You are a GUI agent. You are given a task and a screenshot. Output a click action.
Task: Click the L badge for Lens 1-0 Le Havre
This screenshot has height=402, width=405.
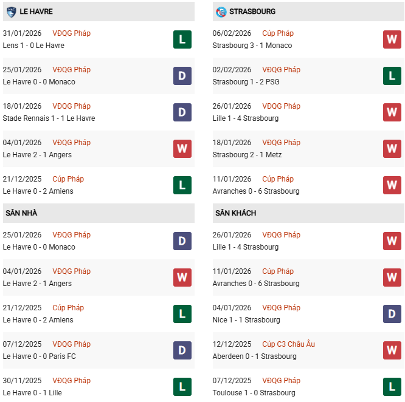tap(182, 39)
